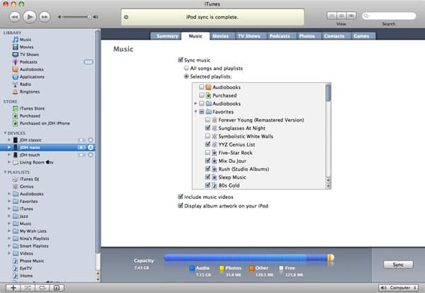Open Music library icon in sidebar
Image resolution: width=425 pixels, height=293 pixels.
click(16, 40)
